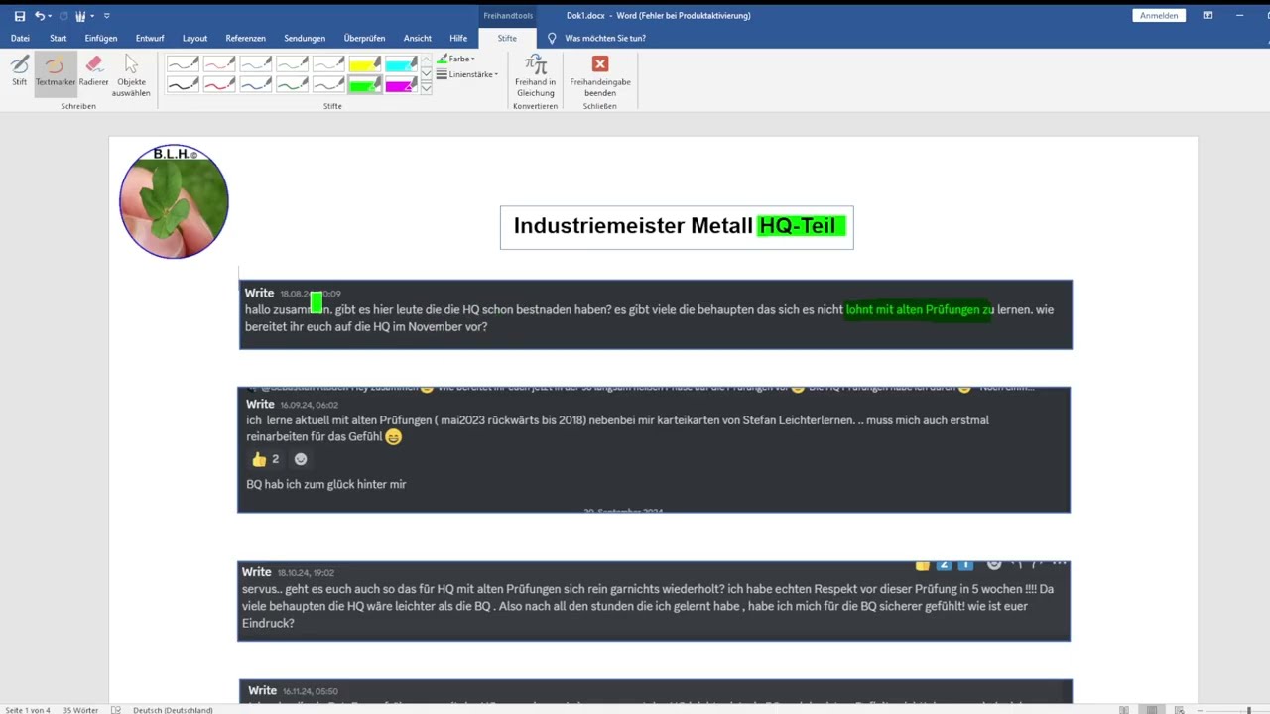Viewport: 1270px width, 714px height.
Task: Switch to the Entwurf ribbon tab
Action: 150,38
